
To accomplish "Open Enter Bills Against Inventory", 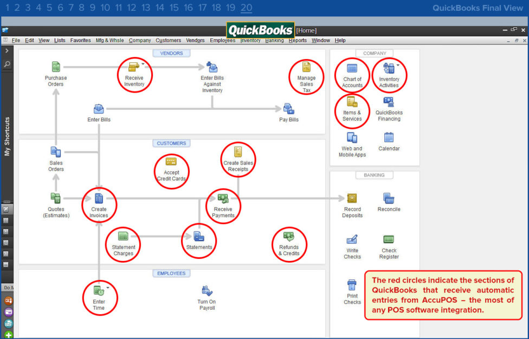I will (x=212, y=67).
